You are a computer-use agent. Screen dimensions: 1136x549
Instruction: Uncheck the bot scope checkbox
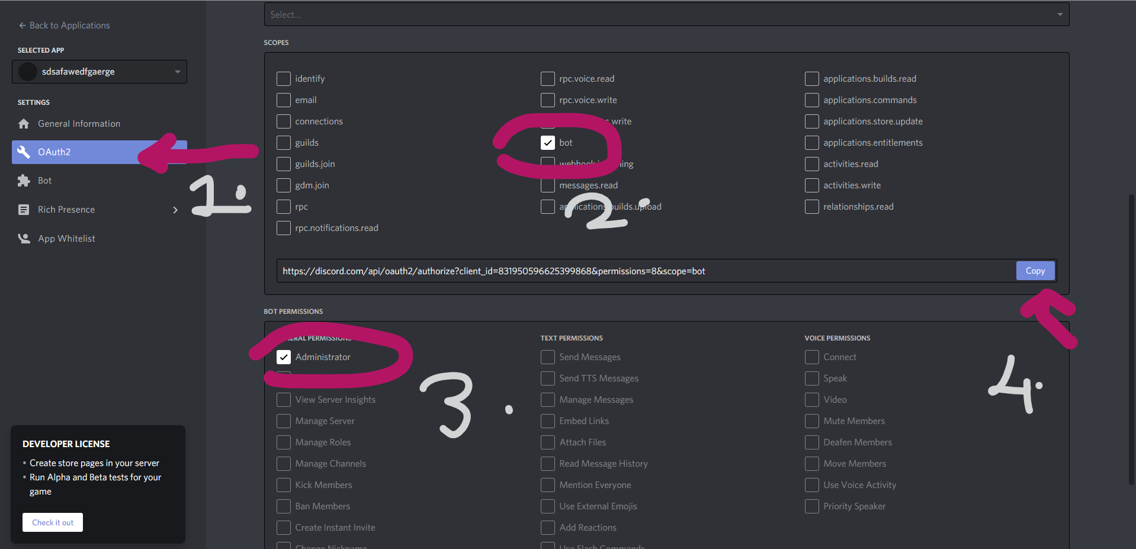(548, 143)
